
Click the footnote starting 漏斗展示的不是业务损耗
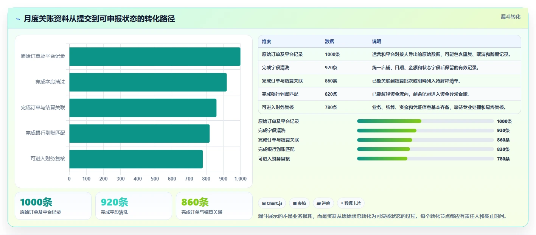click(x=382, y=216)
